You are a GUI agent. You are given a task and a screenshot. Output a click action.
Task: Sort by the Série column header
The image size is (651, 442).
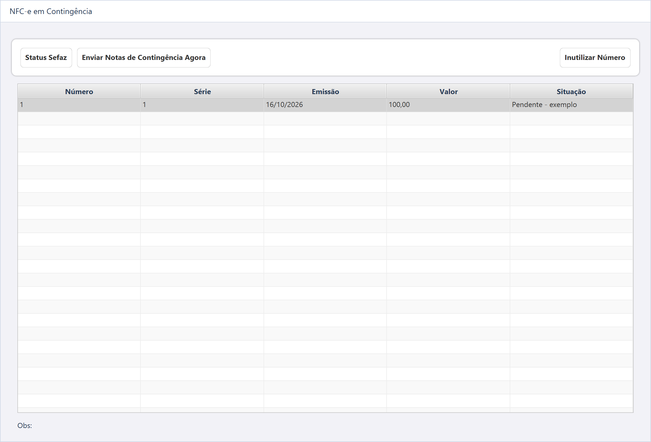click(x=202, y=91)
